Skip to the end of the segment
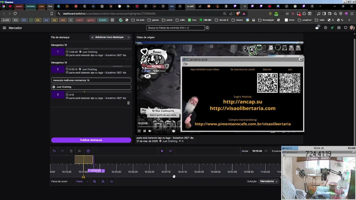 point(170,151)
